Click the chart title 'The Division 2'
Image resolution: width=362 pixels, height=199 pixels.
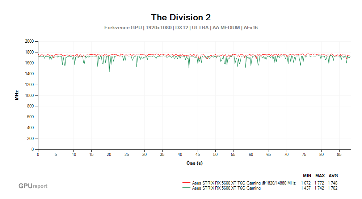pos(181,17)
